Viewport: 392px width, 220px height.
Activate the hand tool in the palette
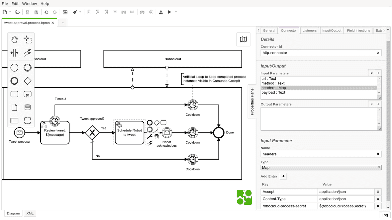pos(14,40)
